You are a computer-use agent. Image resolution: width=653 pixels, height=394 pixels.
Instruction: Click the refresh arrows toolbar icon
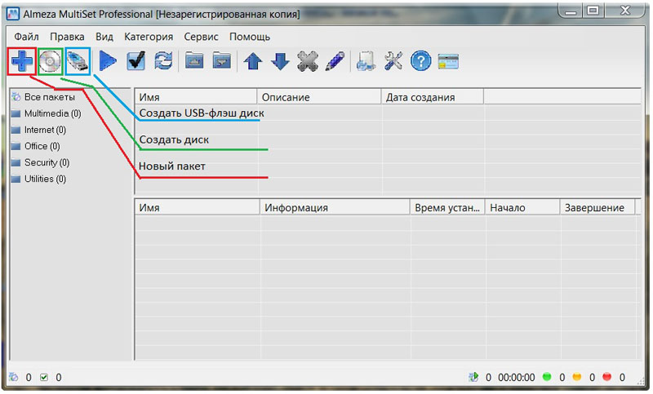tap(163, 61)
